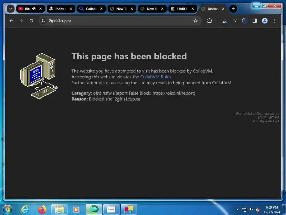286x215 pixels.
Task: Open Windows Explorer folder in taskbar
Action: click(59, 209)
